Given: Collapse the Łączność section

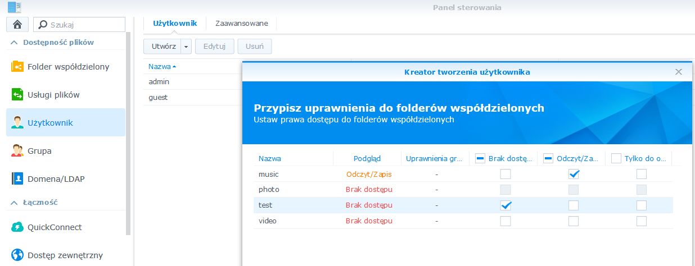Looking at the screenshot, I should click(x=15, y=203).
